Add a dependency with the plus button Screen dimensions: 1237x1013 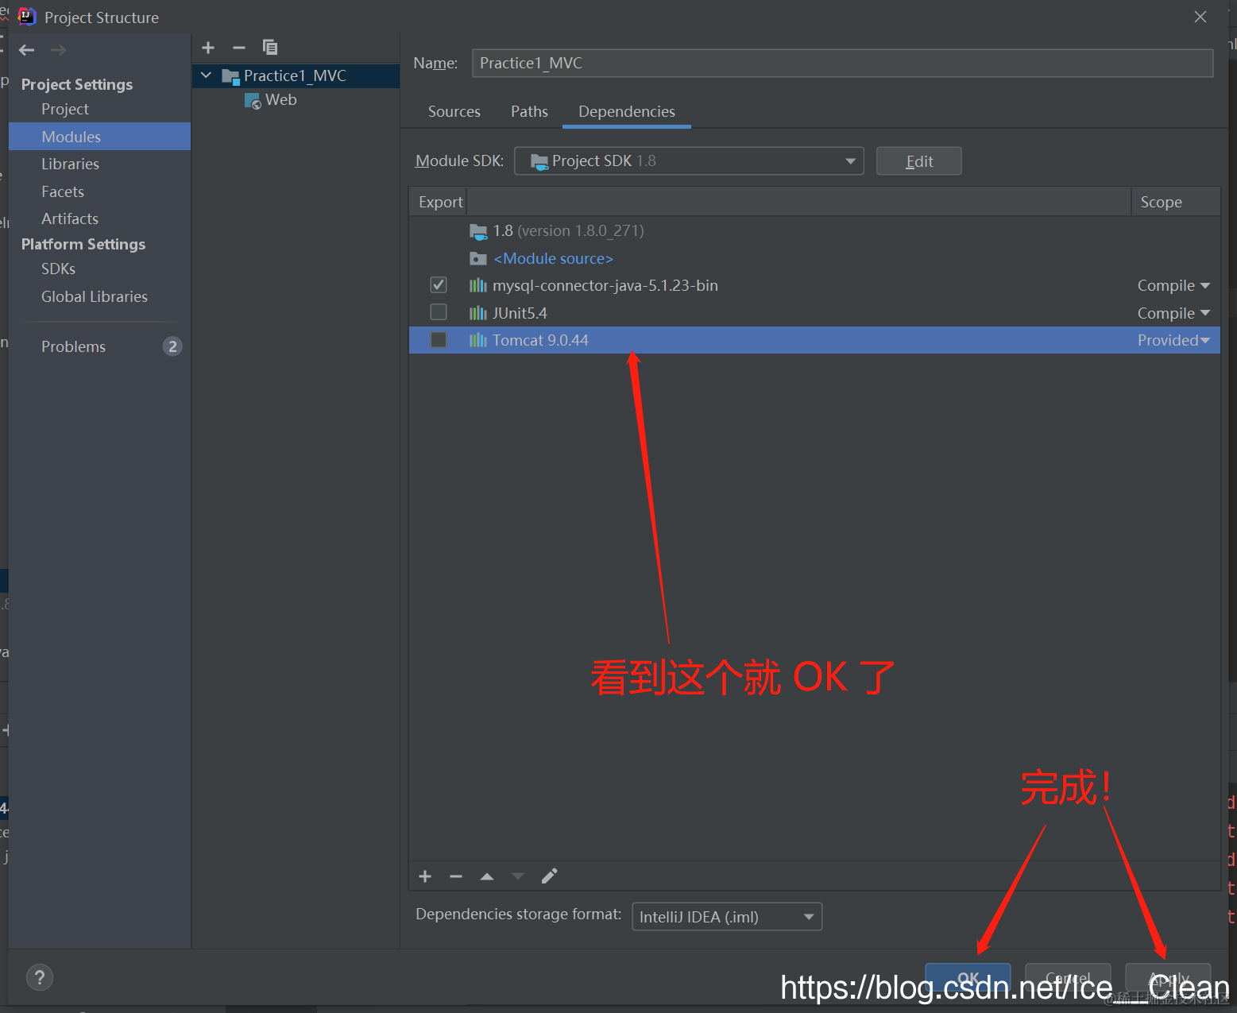(425, 876)
